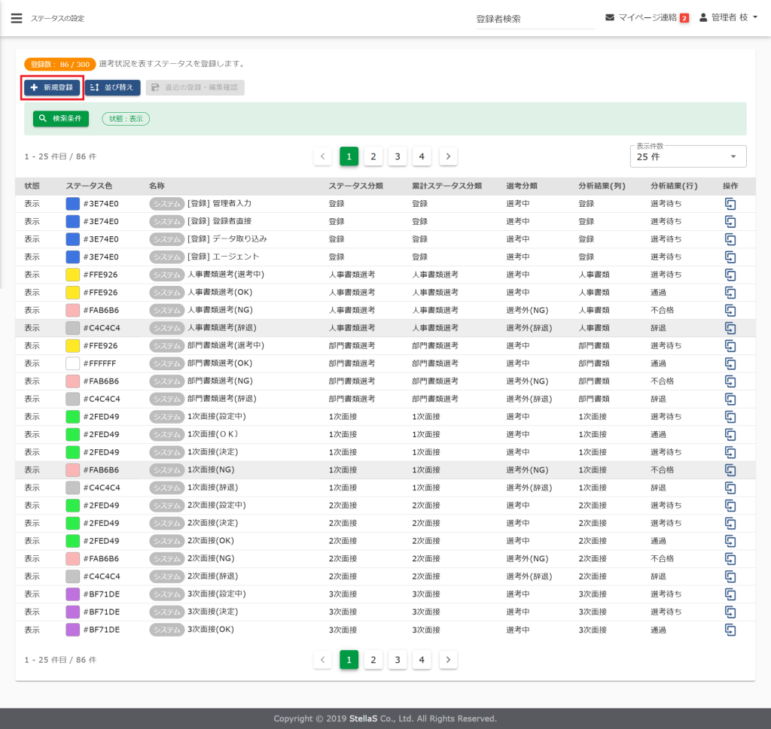Open the 表示件数 dropdown showing 25 件
This screenshot has width=771, height=729.
click(687, 156)
